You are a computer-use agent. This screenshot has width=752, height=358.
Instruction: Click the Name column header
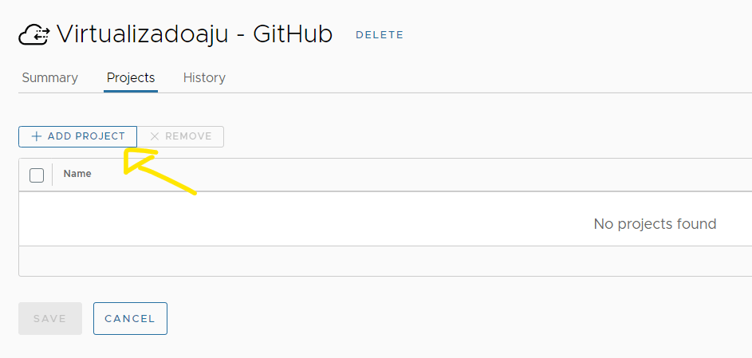77,174
